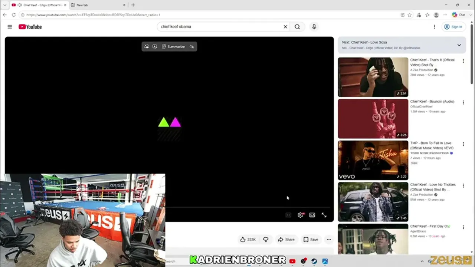Open the Bouncin (Audio) thumbnail
The image size is (475, 267).
pos(373,119)
